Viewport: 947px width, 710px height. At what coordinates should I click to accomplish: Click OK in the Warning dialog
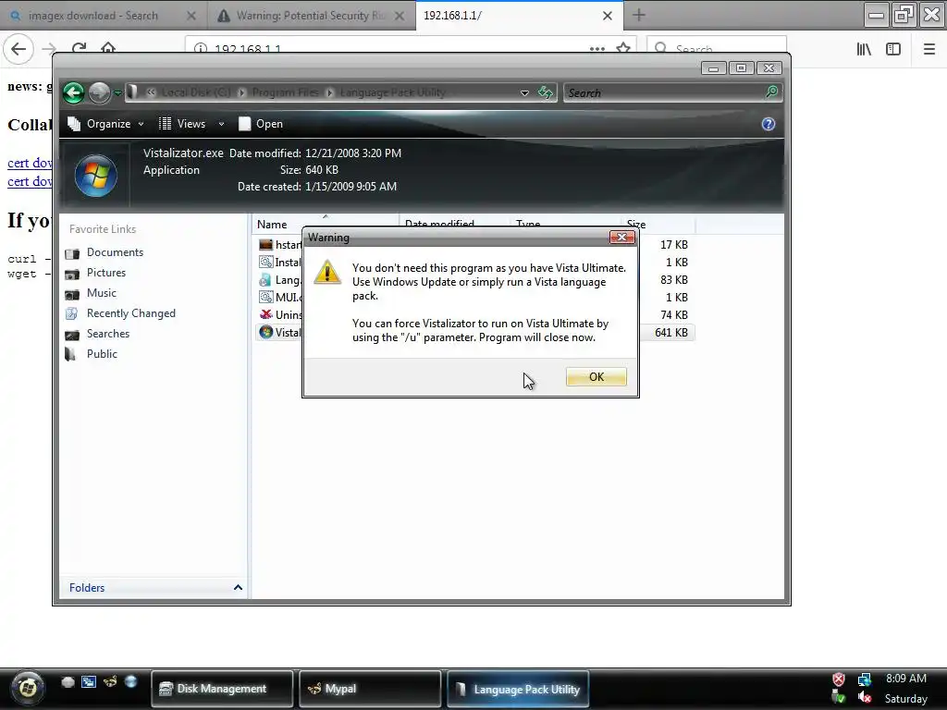coord(596,377)
